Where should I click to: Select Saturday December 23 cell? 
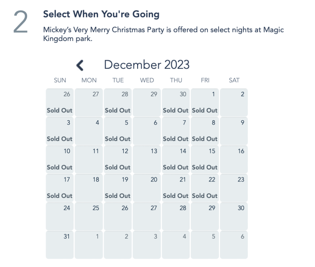point(234,188)
